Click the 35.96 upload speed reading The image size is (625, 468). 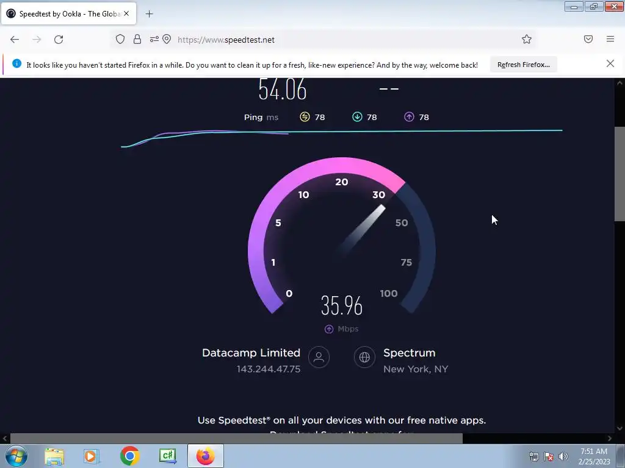[342, 306]
